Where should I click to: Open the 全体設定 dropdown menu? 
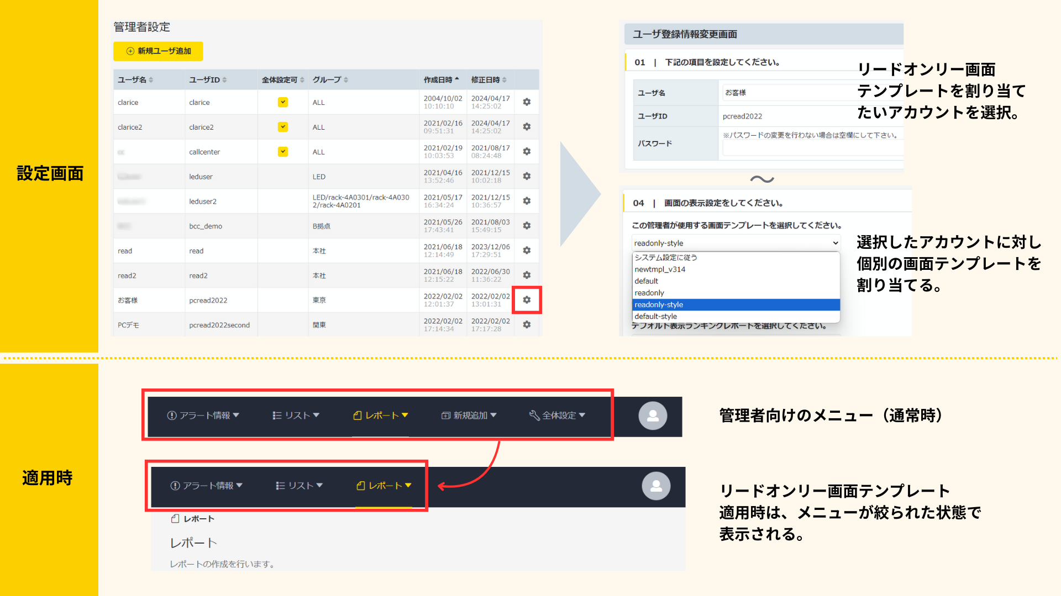557,416
